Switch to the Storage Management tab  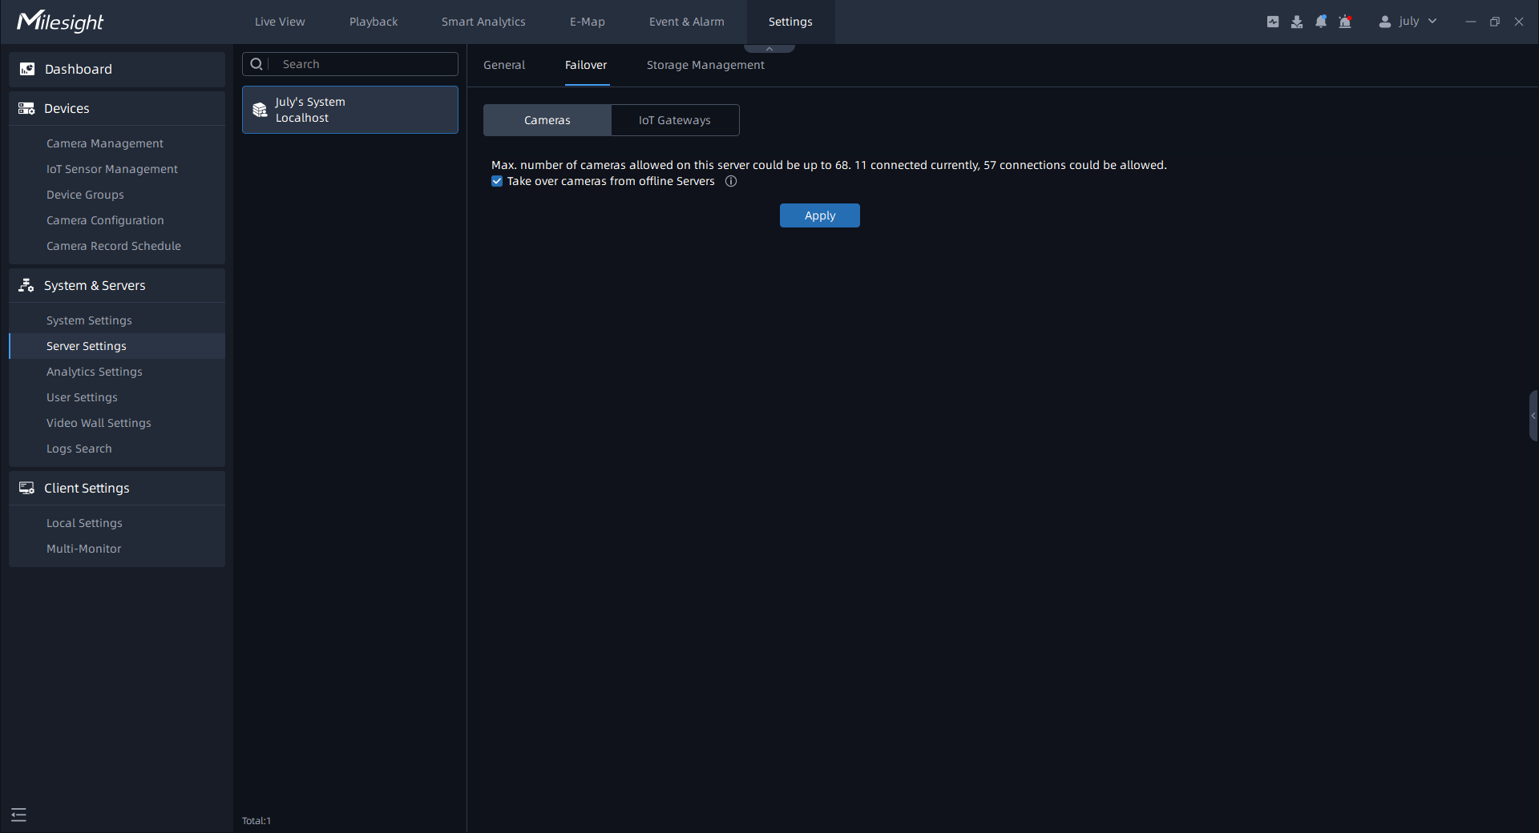click(705, 65)
